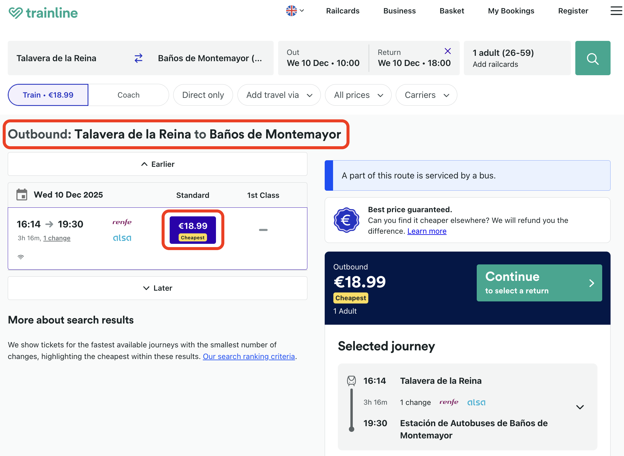The height and width of the screenshot is (456, 624).
Task: Expand the Carriers filter dropdown
Action: [x=426, y=95]
